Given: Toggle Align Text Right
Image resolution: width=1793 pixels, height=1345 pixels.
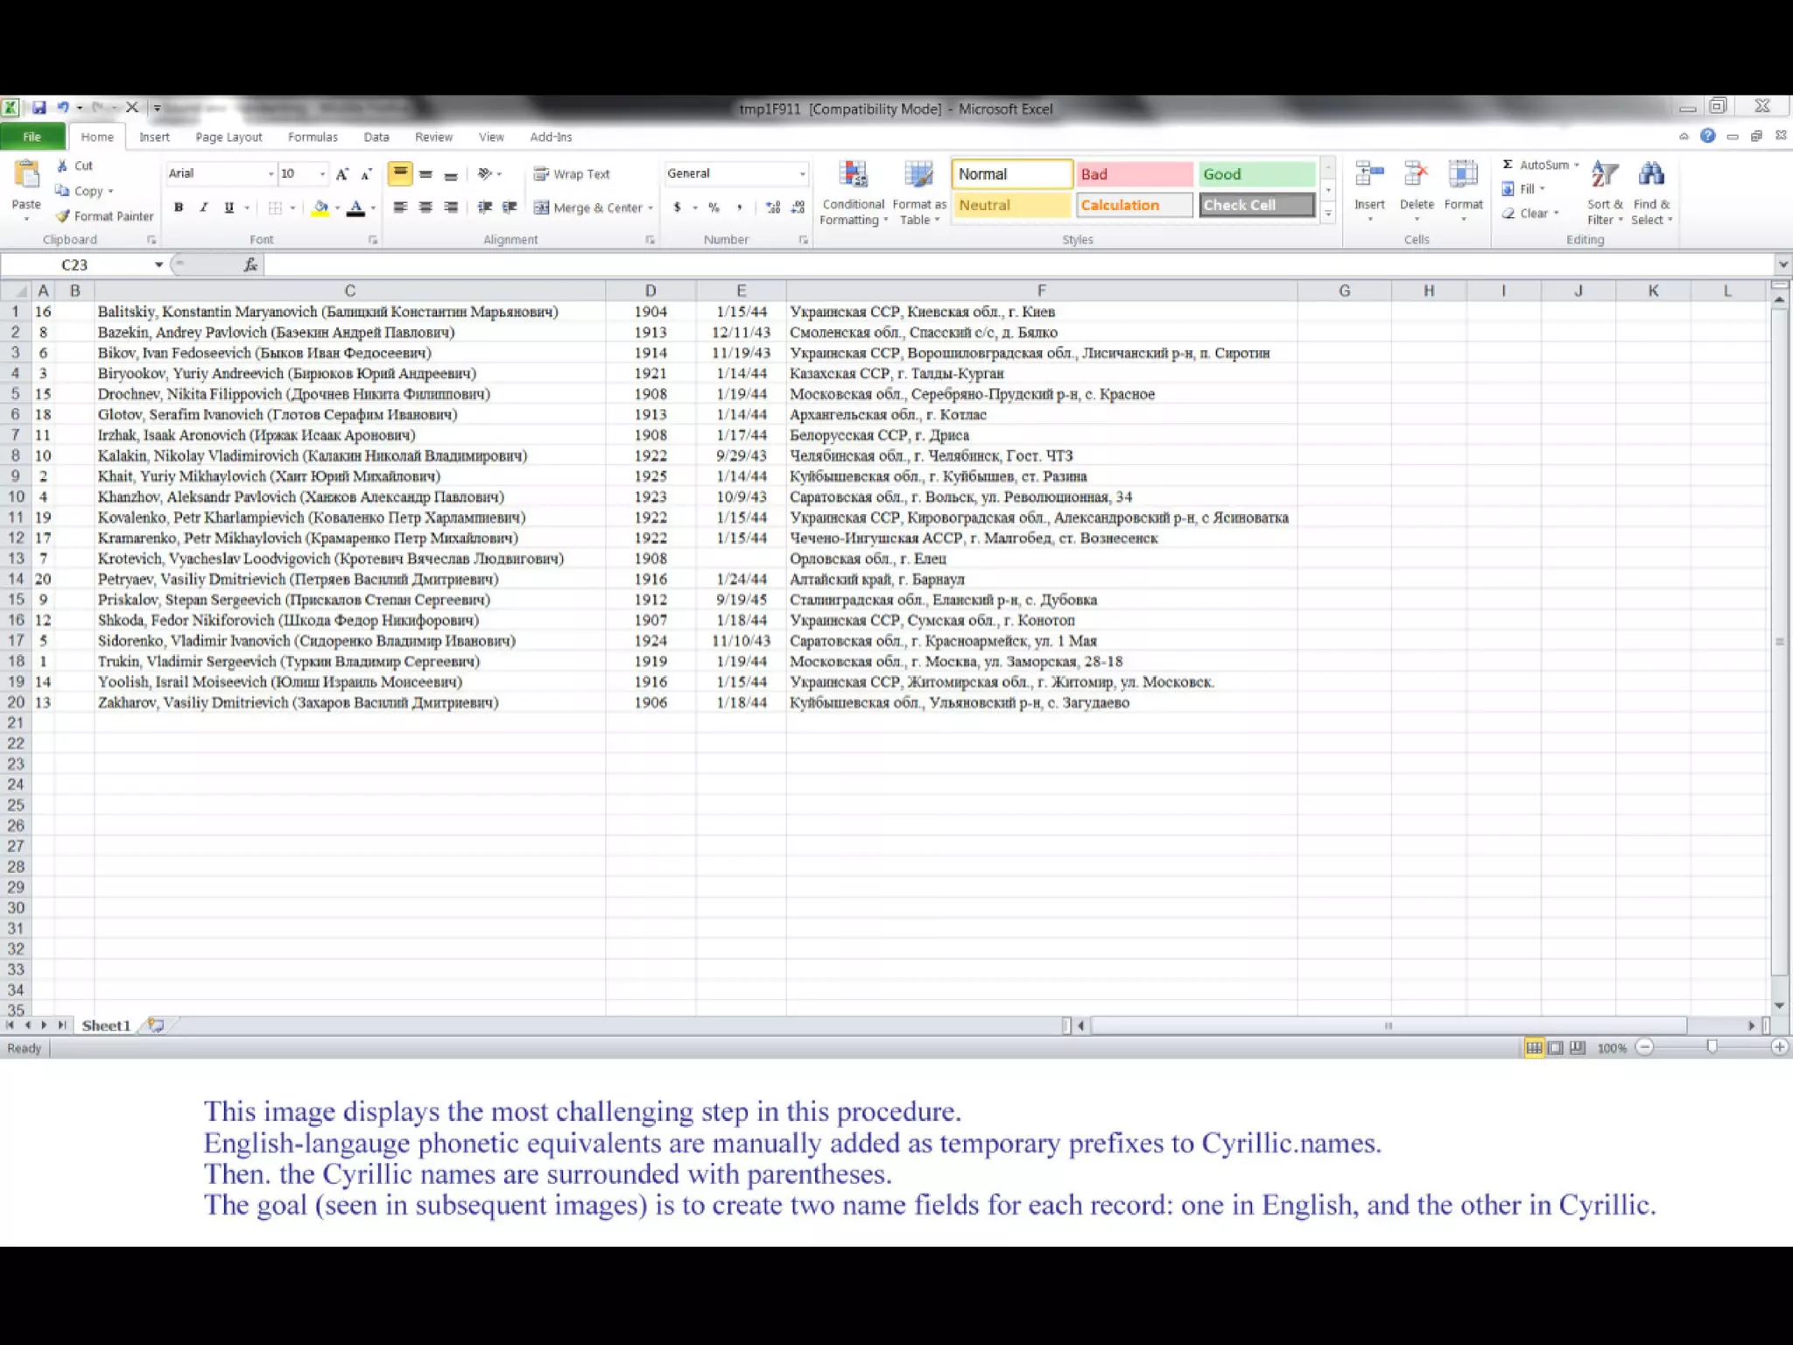Looking at the screenshot, I should pyautogui.click(x=451, y=208).
